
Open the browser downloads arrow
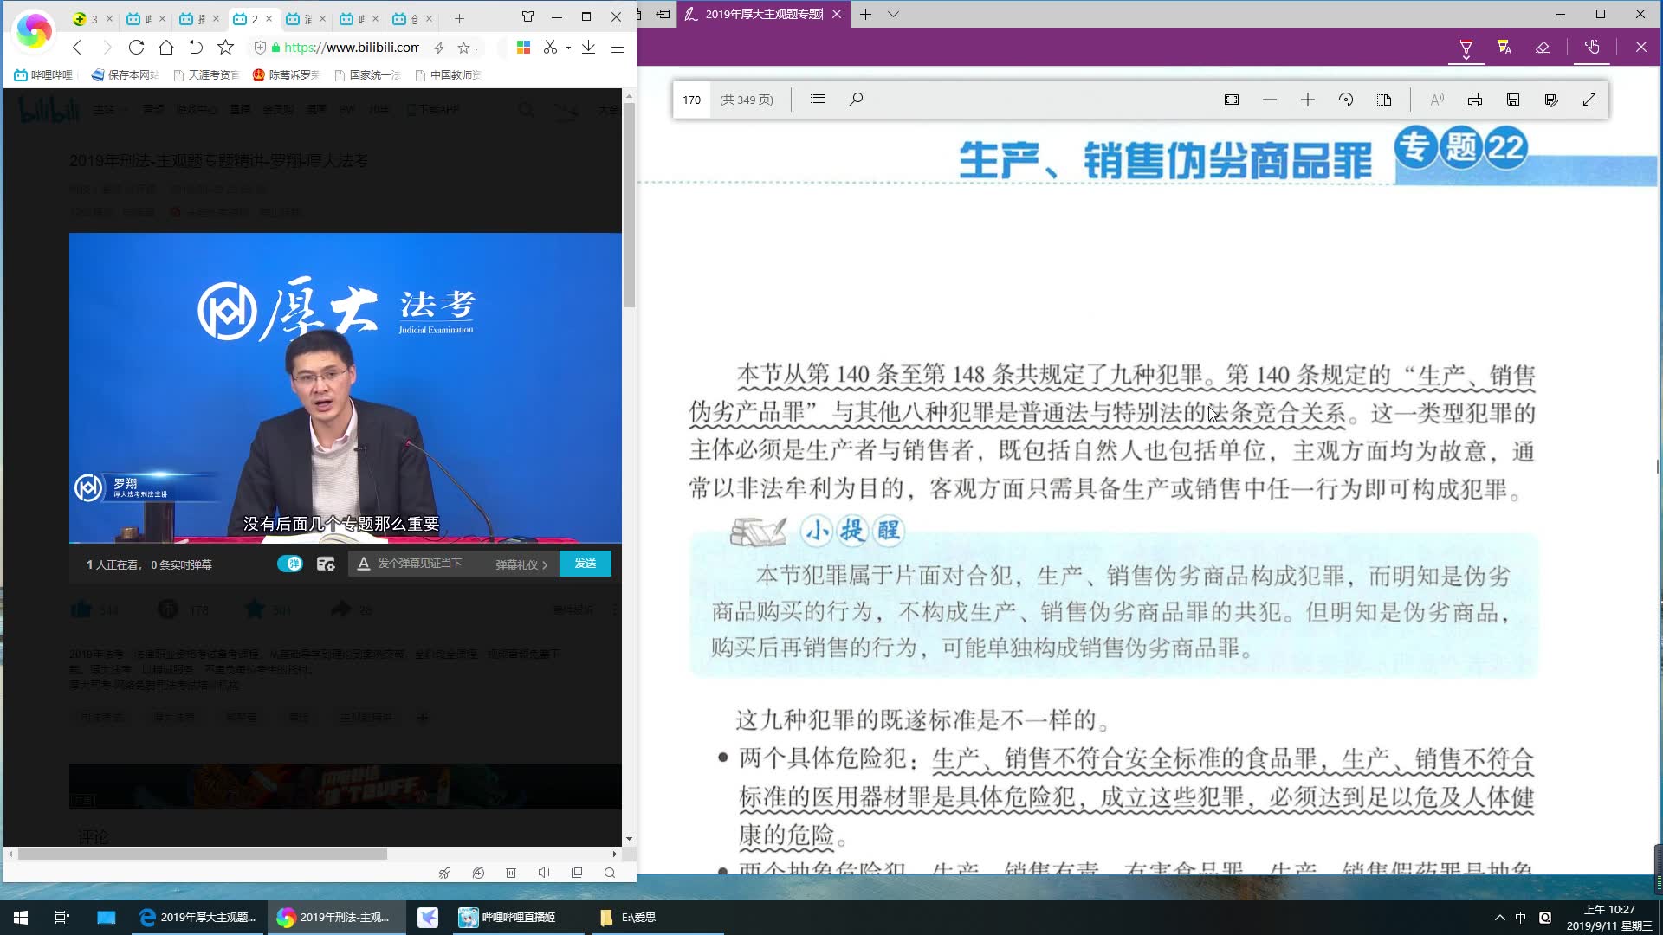tap(588, 48)
